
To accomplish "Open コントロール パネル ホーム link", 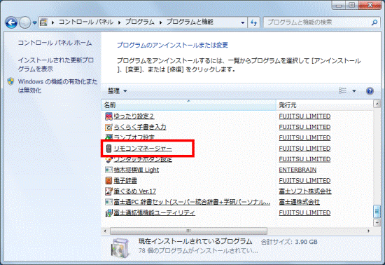I will click(55, 43).
